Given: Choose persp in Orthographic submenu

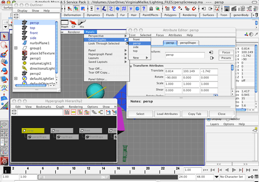Looking at the screenshot, I should click(139, 43).
